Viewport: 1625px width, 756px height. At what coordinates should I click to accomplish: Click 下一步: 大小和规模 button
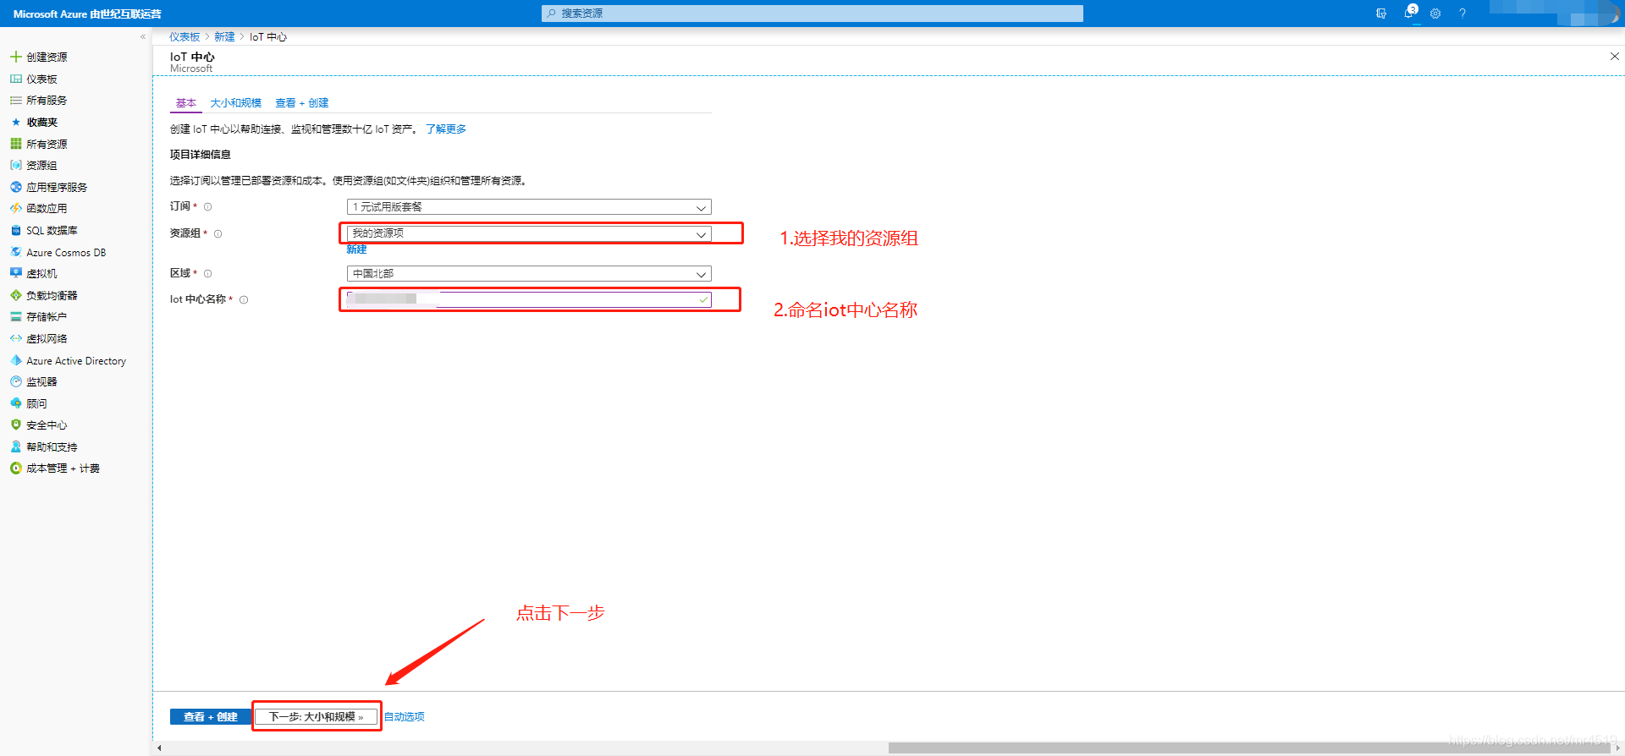point(317,717)
